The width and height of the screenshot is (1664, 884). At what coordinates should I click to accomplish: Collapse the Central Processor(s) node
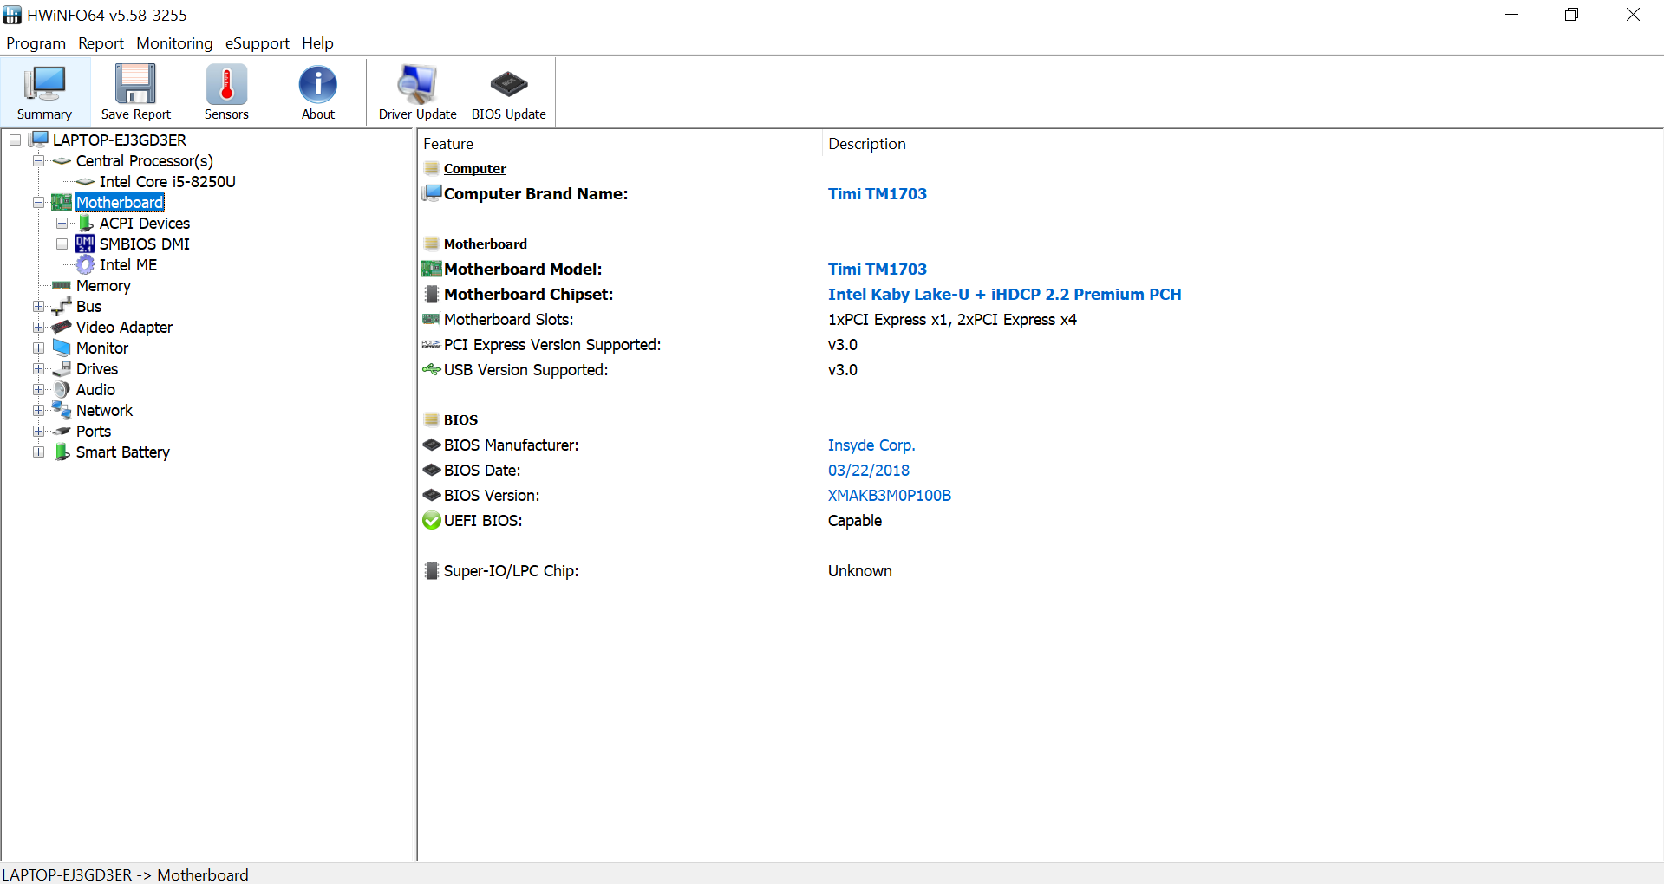click(38, 161)
